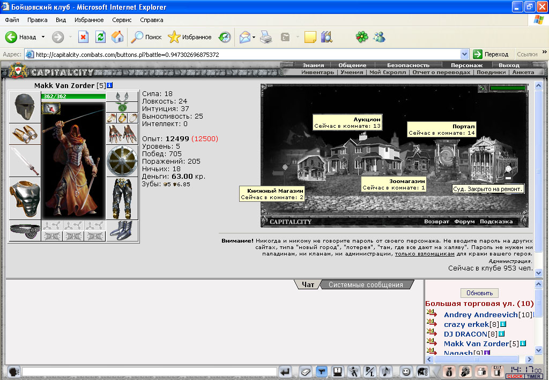Switch to the Чат tab
This screenshot has width=549, height=380.
coord(308,284)
